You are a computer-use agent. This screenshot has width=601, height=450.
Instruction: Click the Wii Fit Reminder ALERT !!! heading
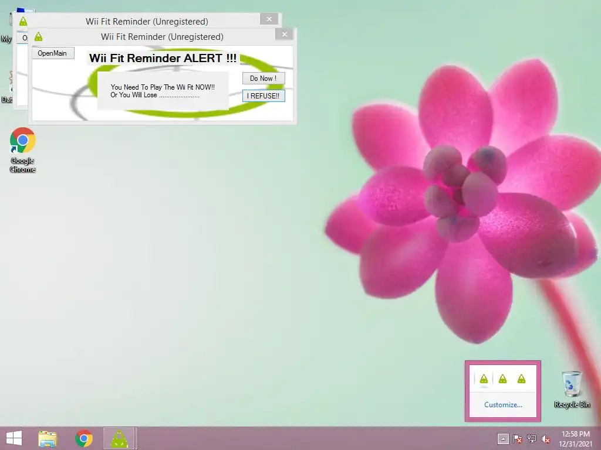163,58
